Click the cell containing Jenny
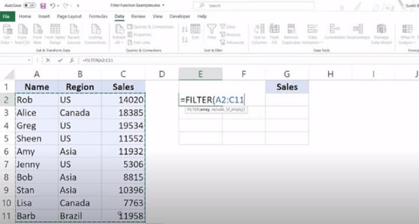The height and width of the screenshot is (224, 419). point(37,164)
